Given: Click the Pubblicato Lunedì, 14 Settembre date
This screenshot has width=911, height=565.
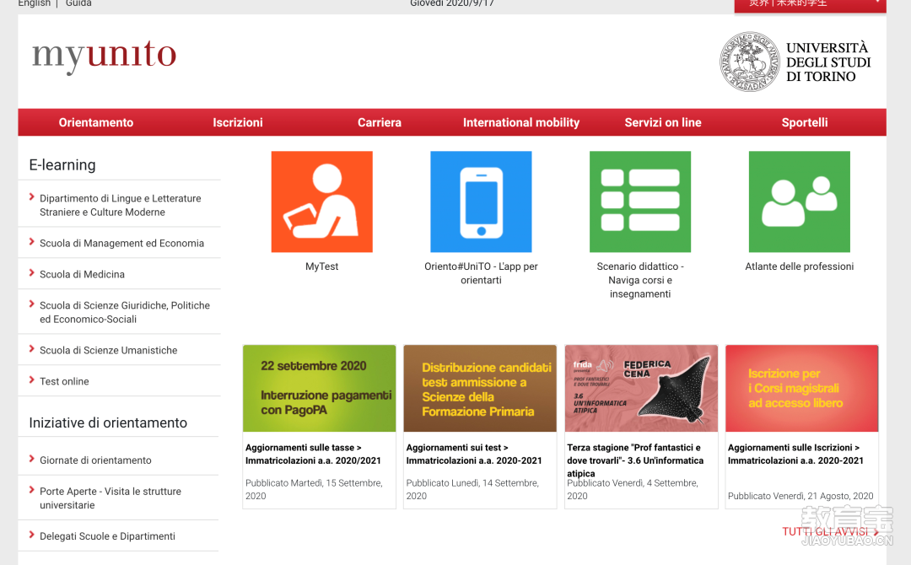Looking at the screenshot, I should click(x=472, y=489).
